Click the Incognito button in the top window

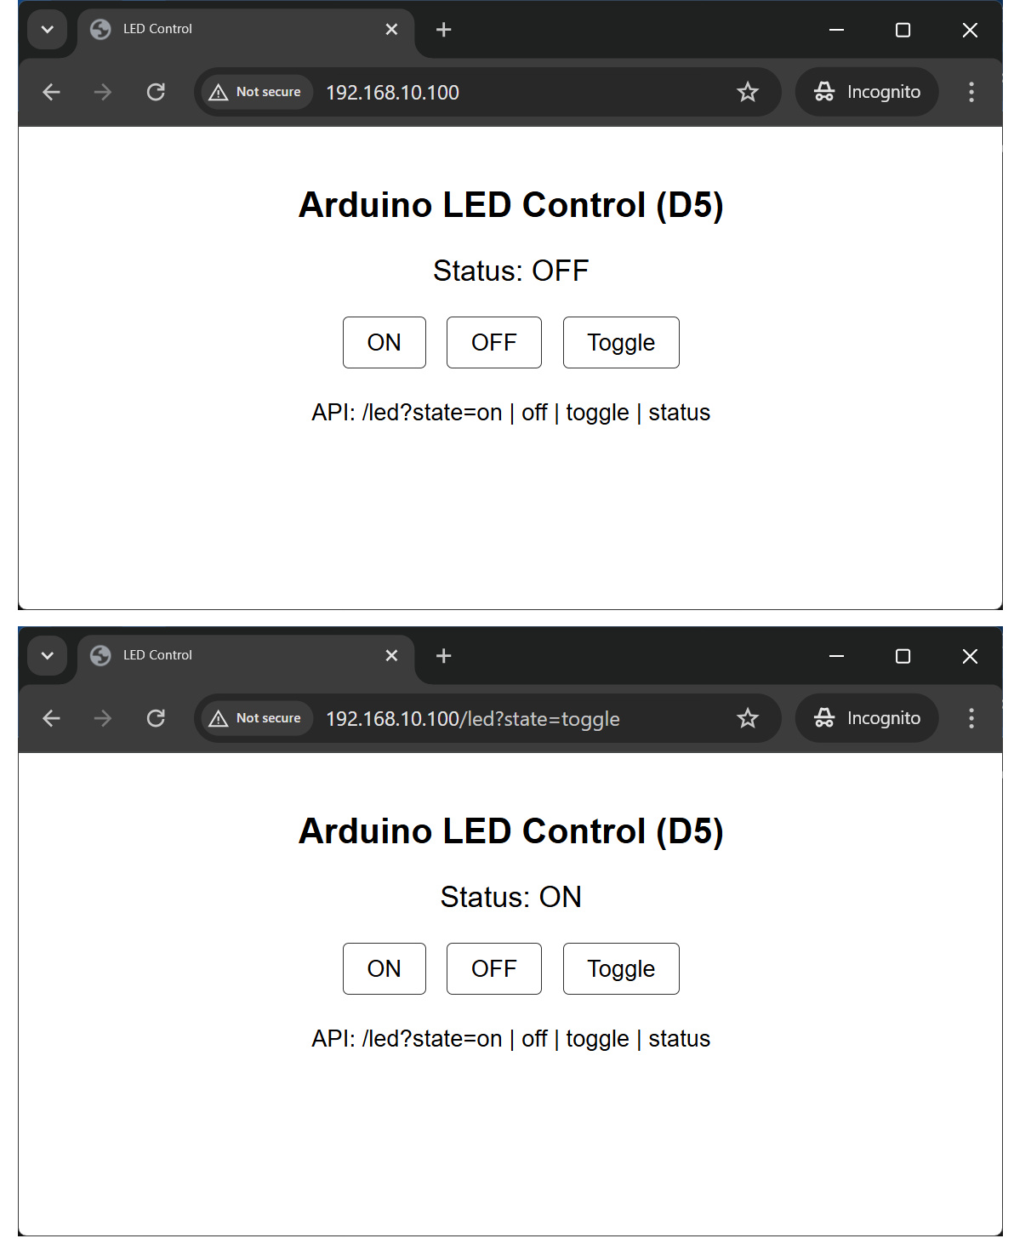point(867,92)
